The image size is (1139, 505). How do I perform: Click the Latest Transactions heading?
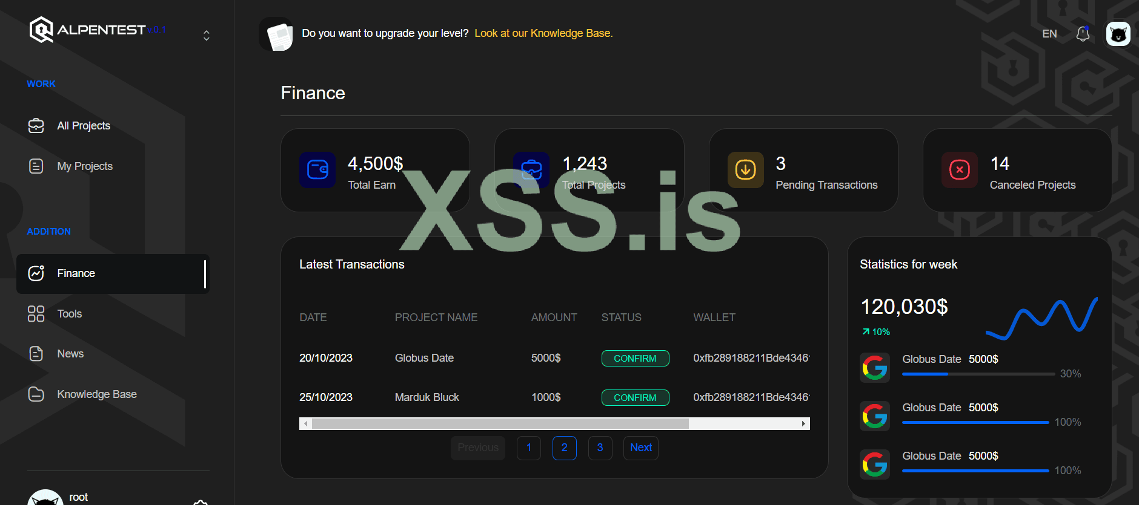(352, 264)
